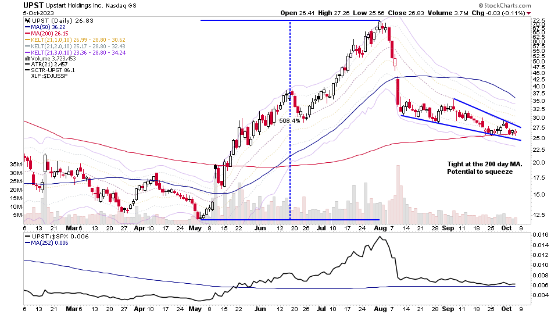Click the Close 26.83 value
The width and height of the screenshot is (558, 314).
pyautogui.click(x=406, y=13)
